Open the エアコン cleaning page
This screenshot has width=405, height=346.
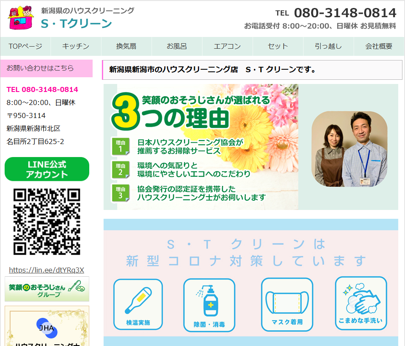coord(227,46)
